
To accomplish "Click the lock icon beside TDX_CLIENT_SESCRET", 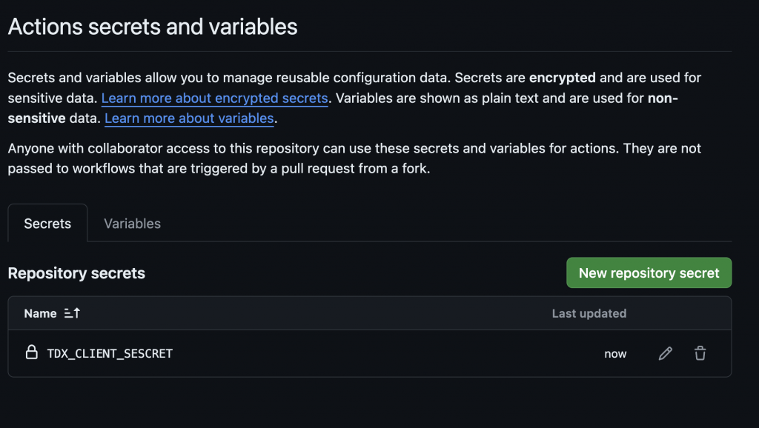I will pos(31,353).
